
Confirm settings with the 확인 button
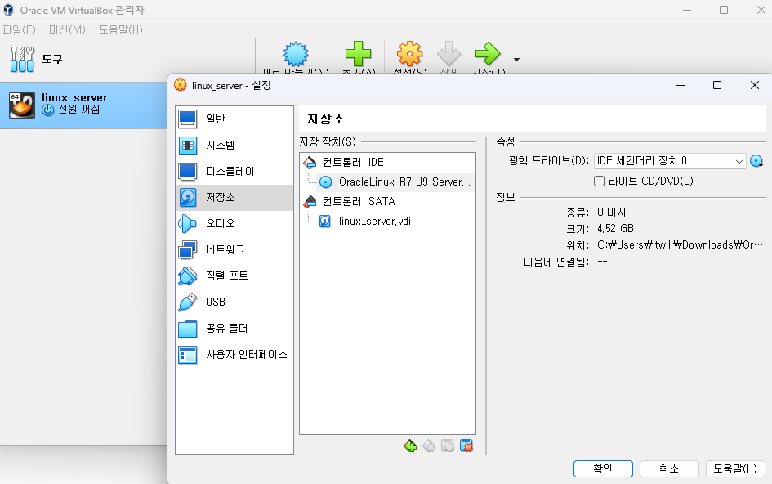click(603, 468)
